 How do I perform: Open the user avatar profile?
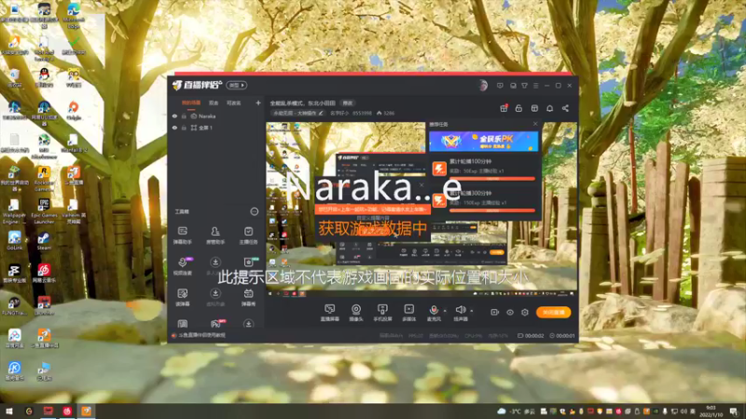(x=483, y=86)
